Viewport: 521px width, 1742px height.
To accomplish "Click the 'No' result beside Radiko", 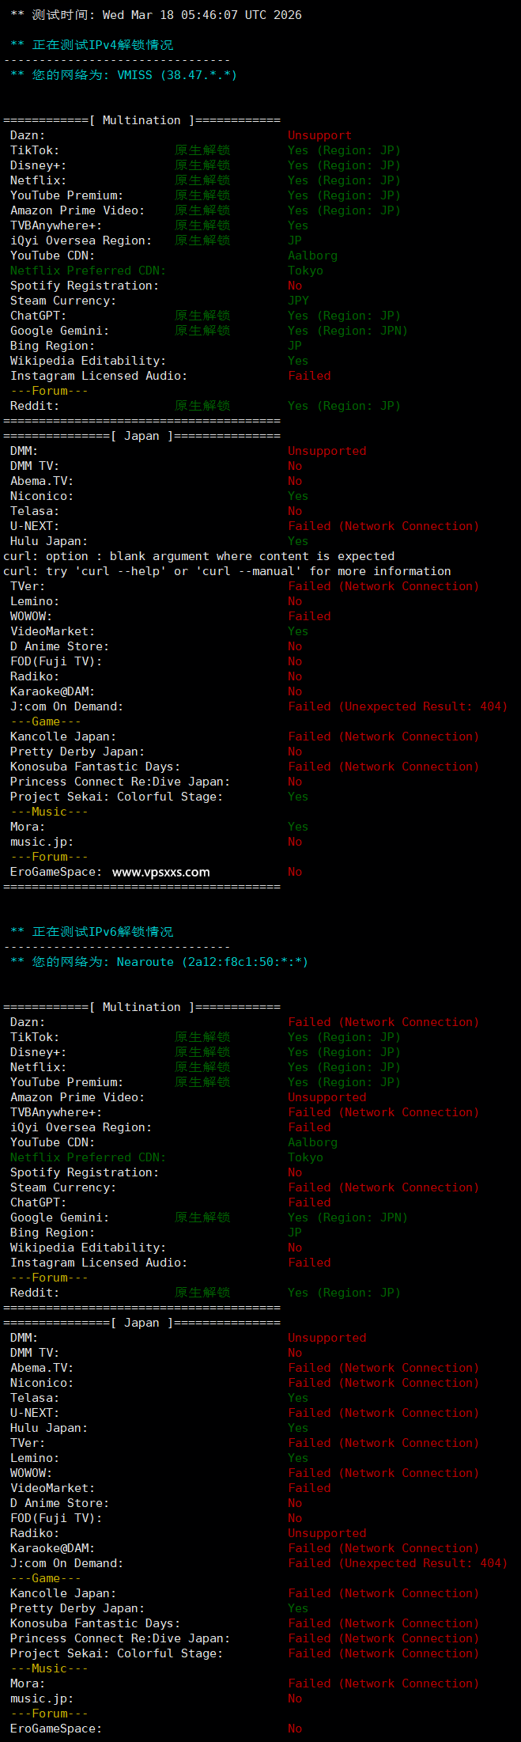I will (x=295, y=676).
